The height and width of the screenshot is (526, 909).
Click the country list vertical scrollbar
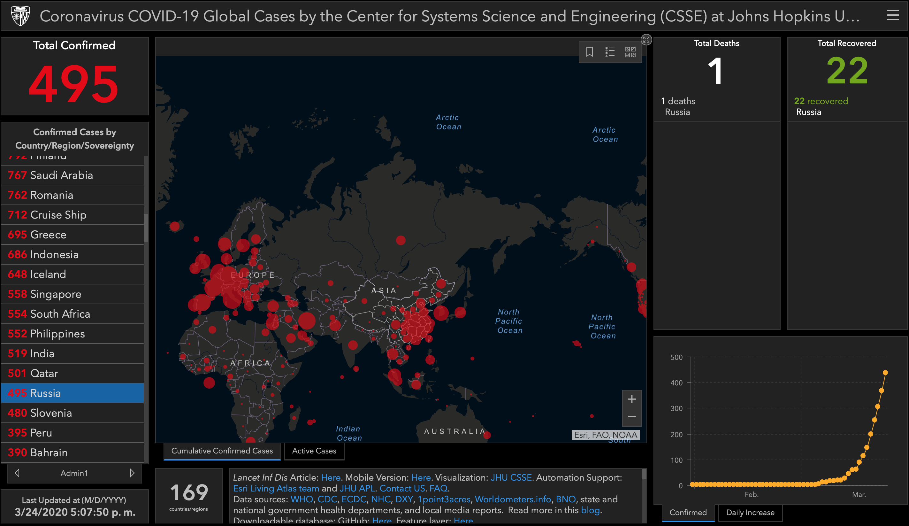(x=146, y=228)
